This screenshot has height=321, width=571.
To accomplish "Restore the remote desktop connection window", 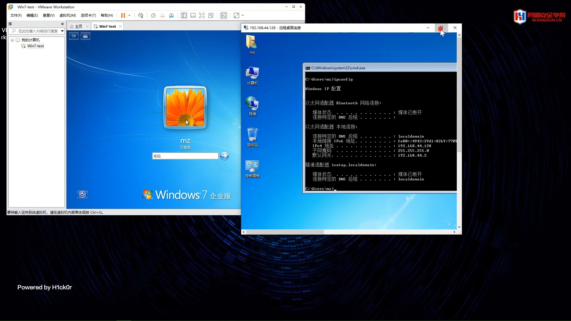I will 441,28.
